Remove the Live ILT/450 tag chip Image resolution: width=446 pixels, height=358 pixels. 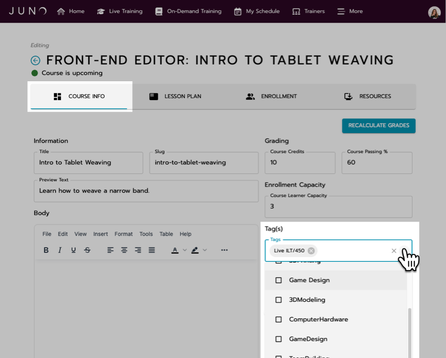point(311,251)
